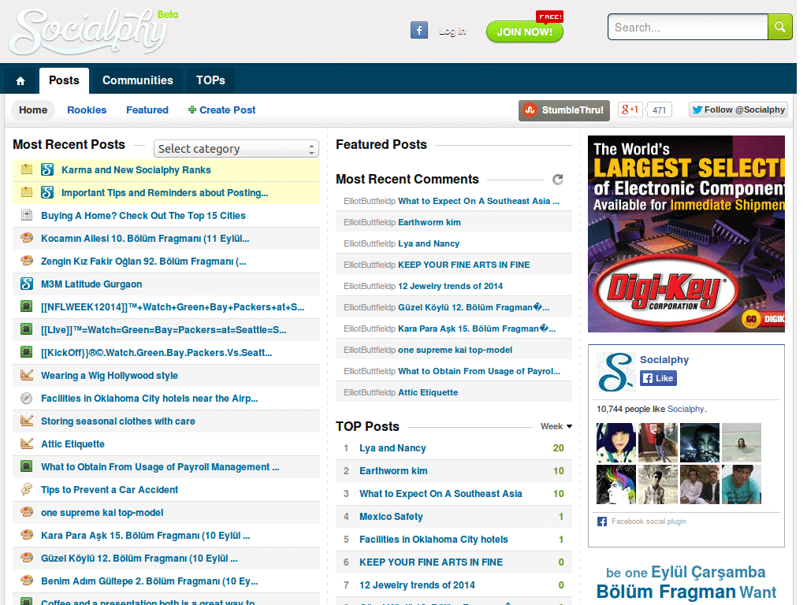Click Bölüm Fragman tag in tag cloud
The image size is (807, 605).
point(666,591)
